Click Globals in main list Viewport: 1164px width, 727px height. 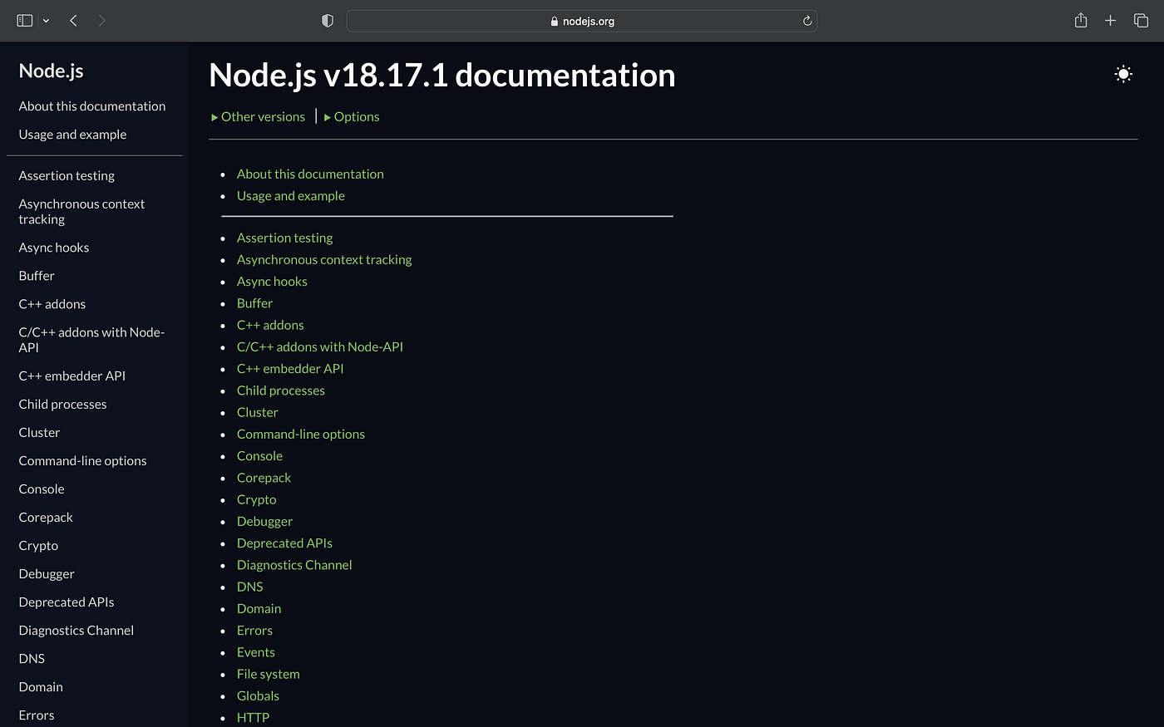258,696
